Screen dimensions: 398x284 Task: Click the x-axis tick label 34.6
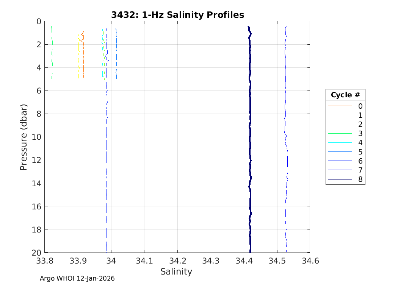310,261
